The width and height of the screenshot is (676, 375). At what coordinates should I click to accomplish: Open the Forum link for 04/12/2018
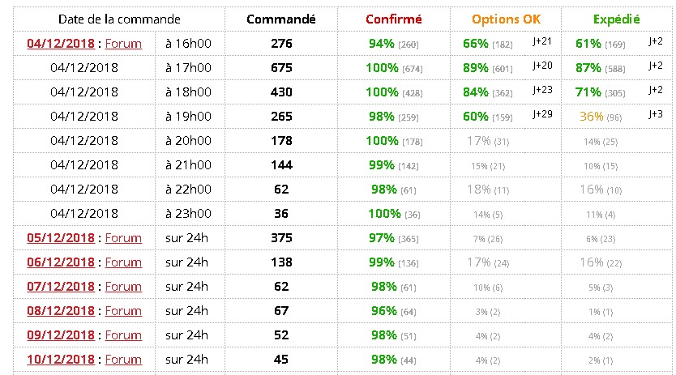[x=123, y=44]
